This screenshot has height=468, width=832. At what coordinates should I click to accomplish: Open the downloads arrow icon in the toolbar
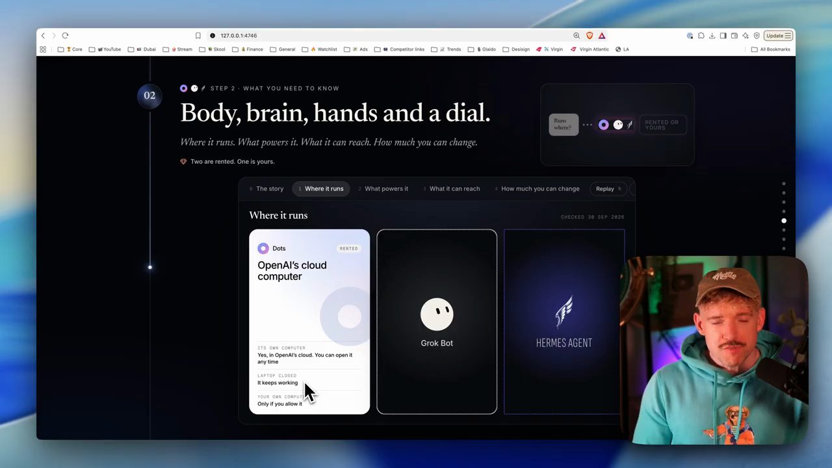[712, 36]
